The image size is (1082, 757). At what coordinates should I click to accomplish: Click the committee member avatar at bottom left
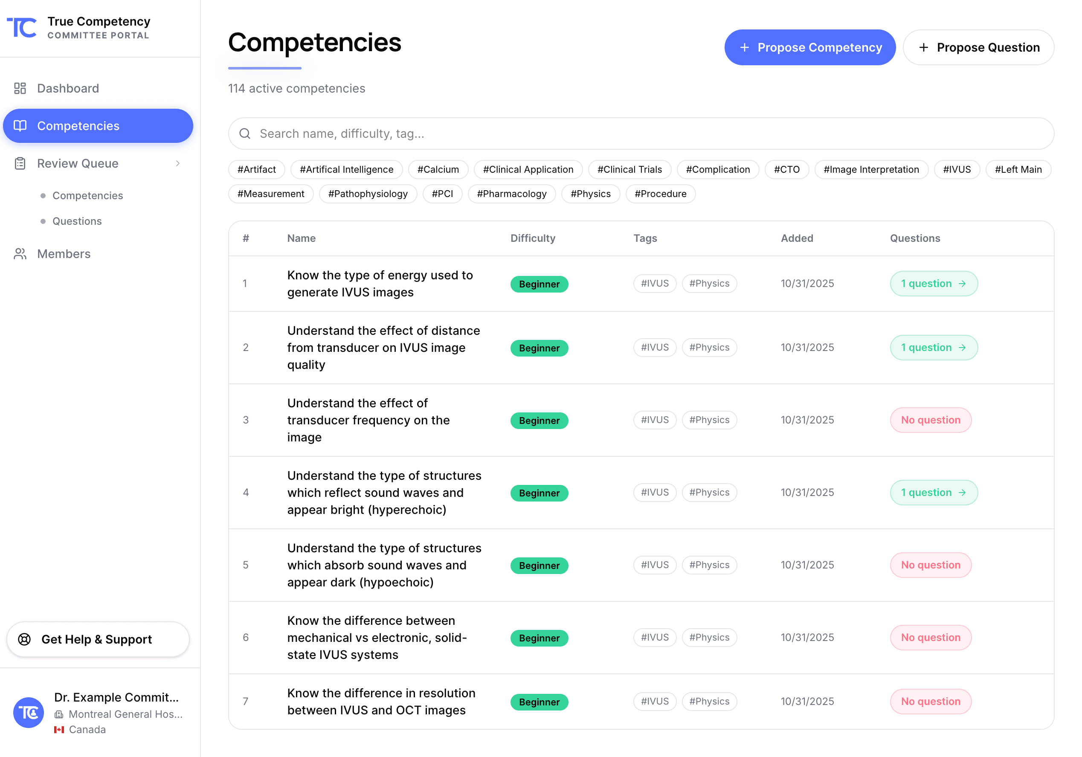click(28, 713)
